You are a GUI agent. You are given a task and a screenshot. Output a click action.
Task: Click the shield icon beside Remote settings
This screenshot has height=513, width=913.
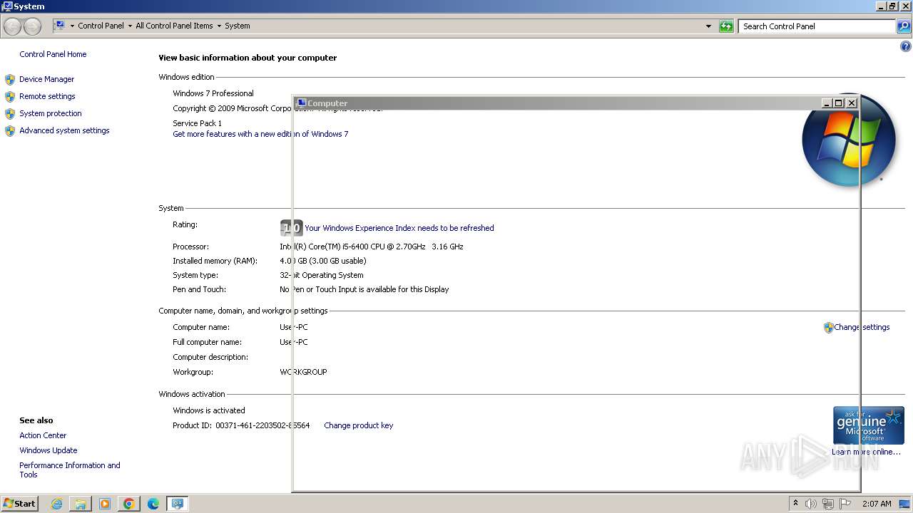[10, 96]
